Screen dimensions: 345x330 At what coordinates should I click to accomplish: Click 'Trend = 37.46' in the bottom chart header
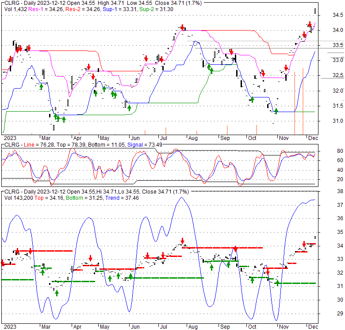tap(122, 198)
